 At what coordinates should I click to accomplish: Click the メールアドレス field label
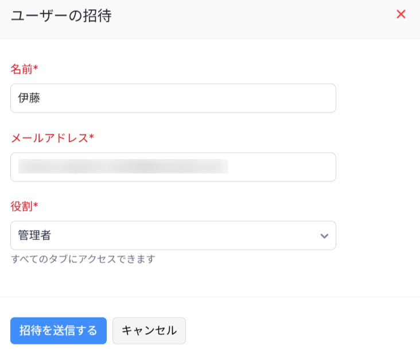[x=49, y=137]
